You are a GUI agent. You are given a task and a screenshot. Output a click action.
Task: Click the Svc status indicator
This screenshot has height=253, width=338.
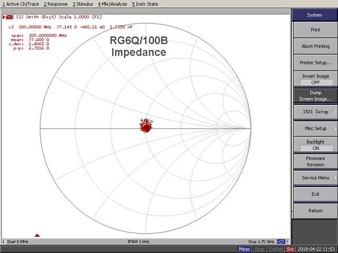point(290,249)
